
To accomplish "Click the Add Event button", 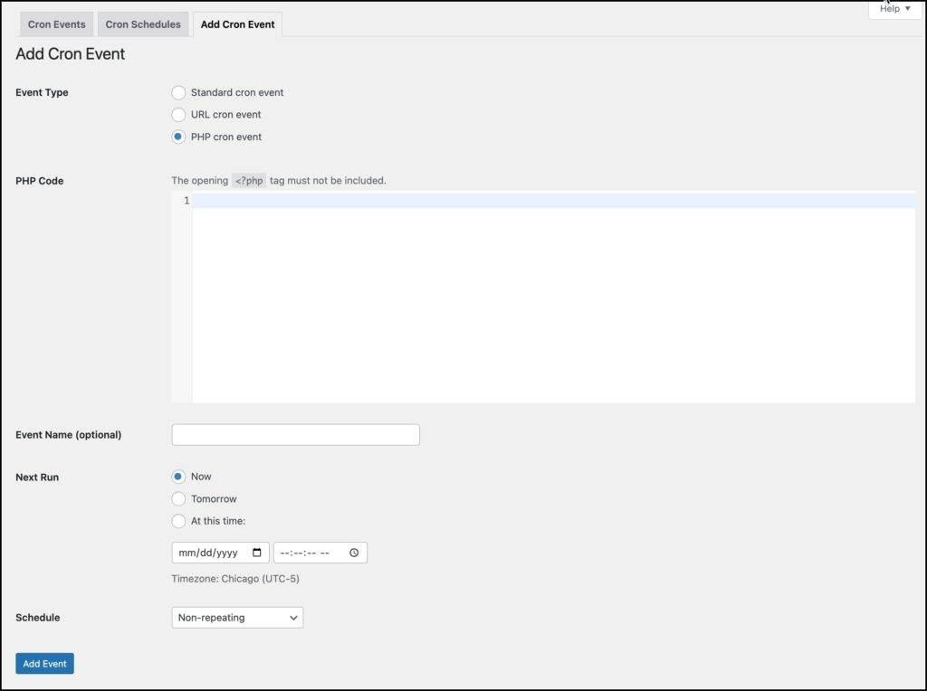I will click(x=44, y=663).
